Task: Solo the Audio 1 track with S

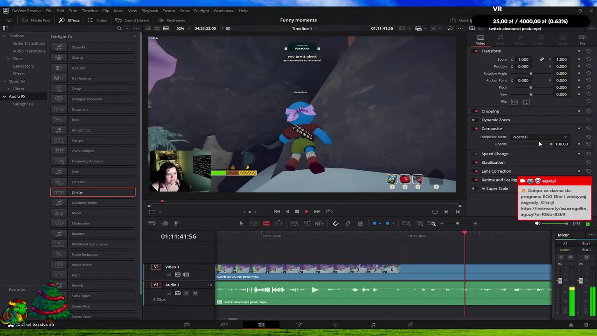Action: point(186,293)
